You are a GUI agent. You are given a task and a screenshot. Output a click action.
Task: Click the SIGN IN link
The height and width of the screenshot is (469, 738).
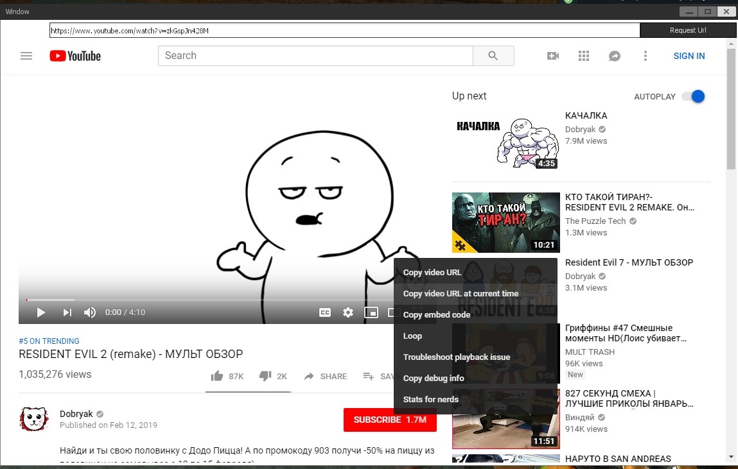coord(689,56)
